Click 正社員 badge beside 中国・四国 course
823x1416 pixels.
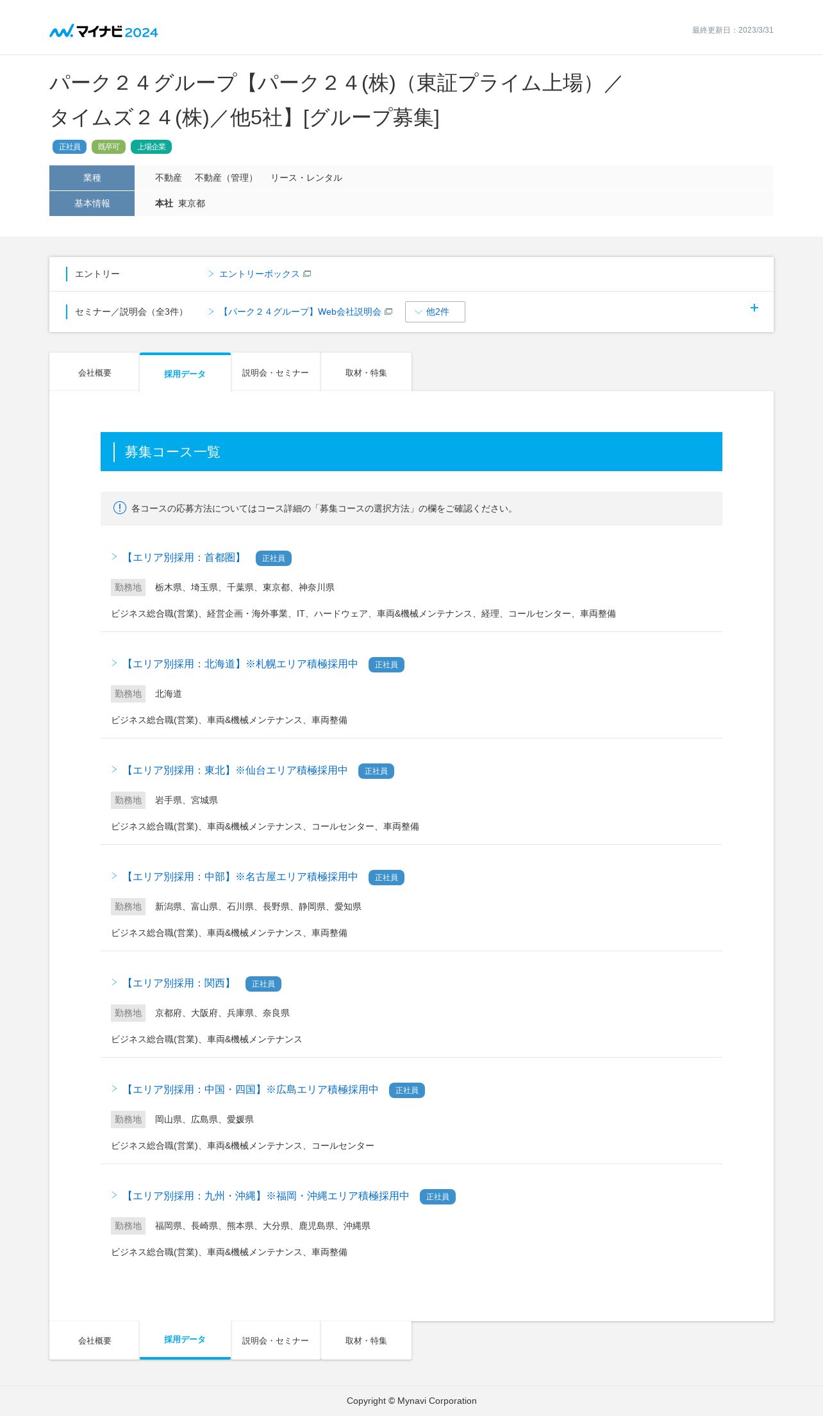(x=407, y=1090)
